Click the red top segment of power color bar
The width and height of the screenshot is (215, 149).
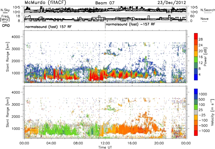[x=196, y=36]
